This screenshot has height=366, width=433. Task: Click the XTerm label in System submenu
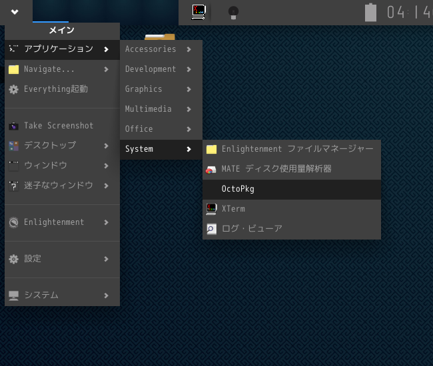(x=233, y=209)
